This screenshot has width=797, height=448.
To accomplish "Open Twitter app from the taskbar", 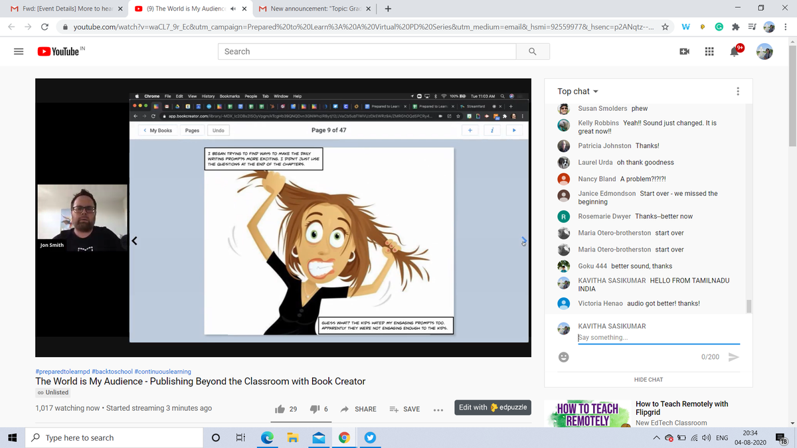I will 370,437.
